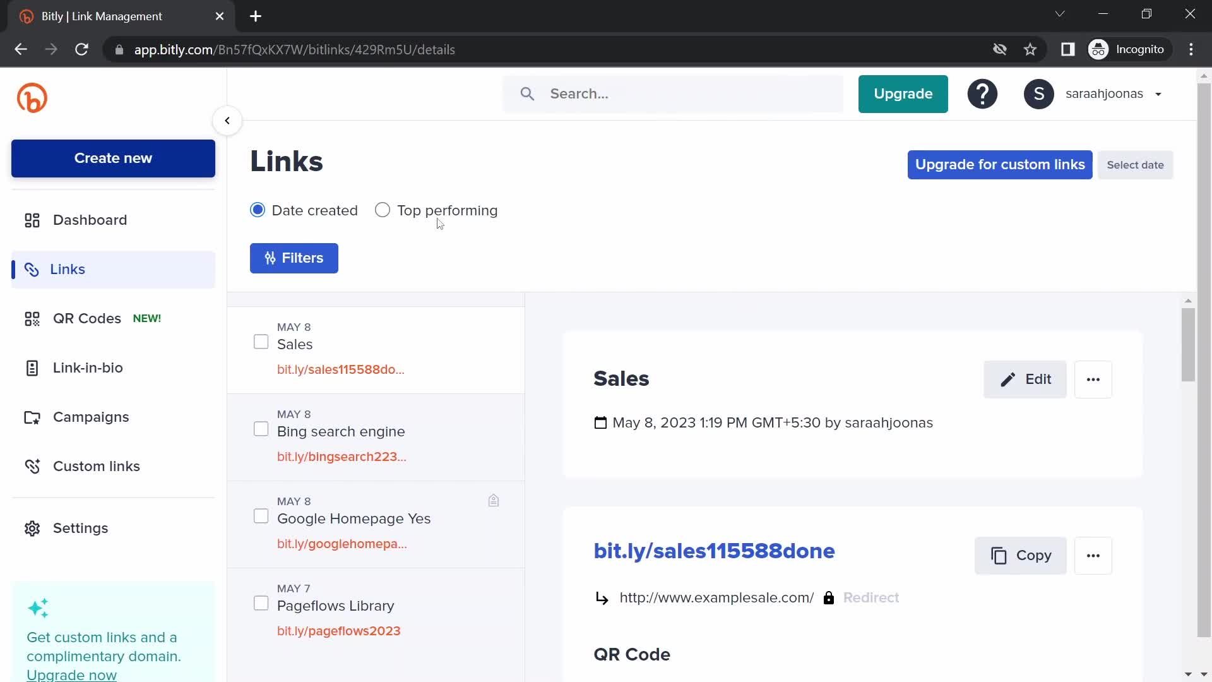Image resolution: width=1212 pixels, height=682 pixels.
Task: Select the Top performing radio button
Action: coord(382,210)
